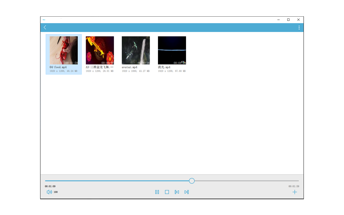
Task: Choose the 流光.mp4 video thumbnail
Action: click(x=172, y=50)
